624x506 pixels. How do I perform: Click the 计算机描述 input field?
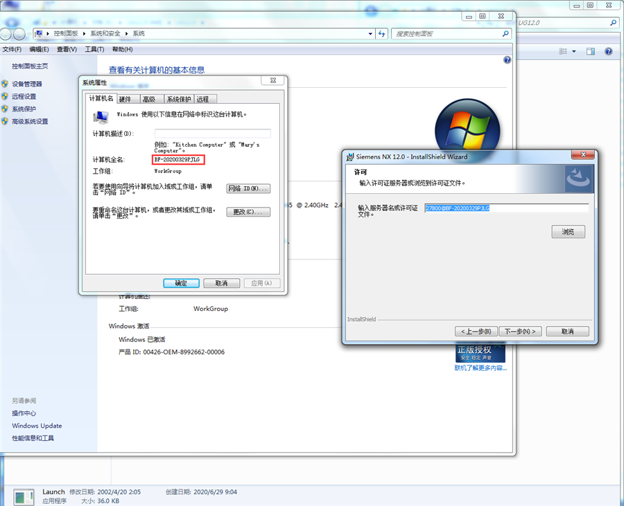(213, 134)
